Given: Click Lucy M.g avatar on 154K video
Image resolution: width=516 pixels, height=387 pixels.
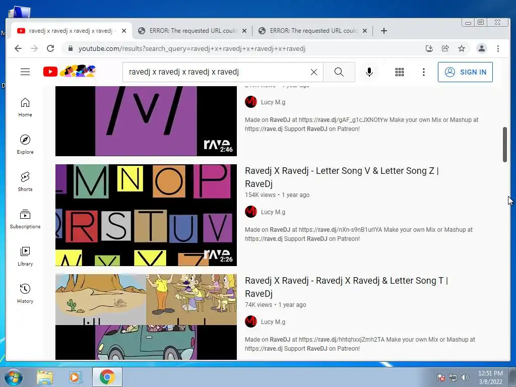Looking at the screenshot, I should pyautogui.click(x=251, y=212).
